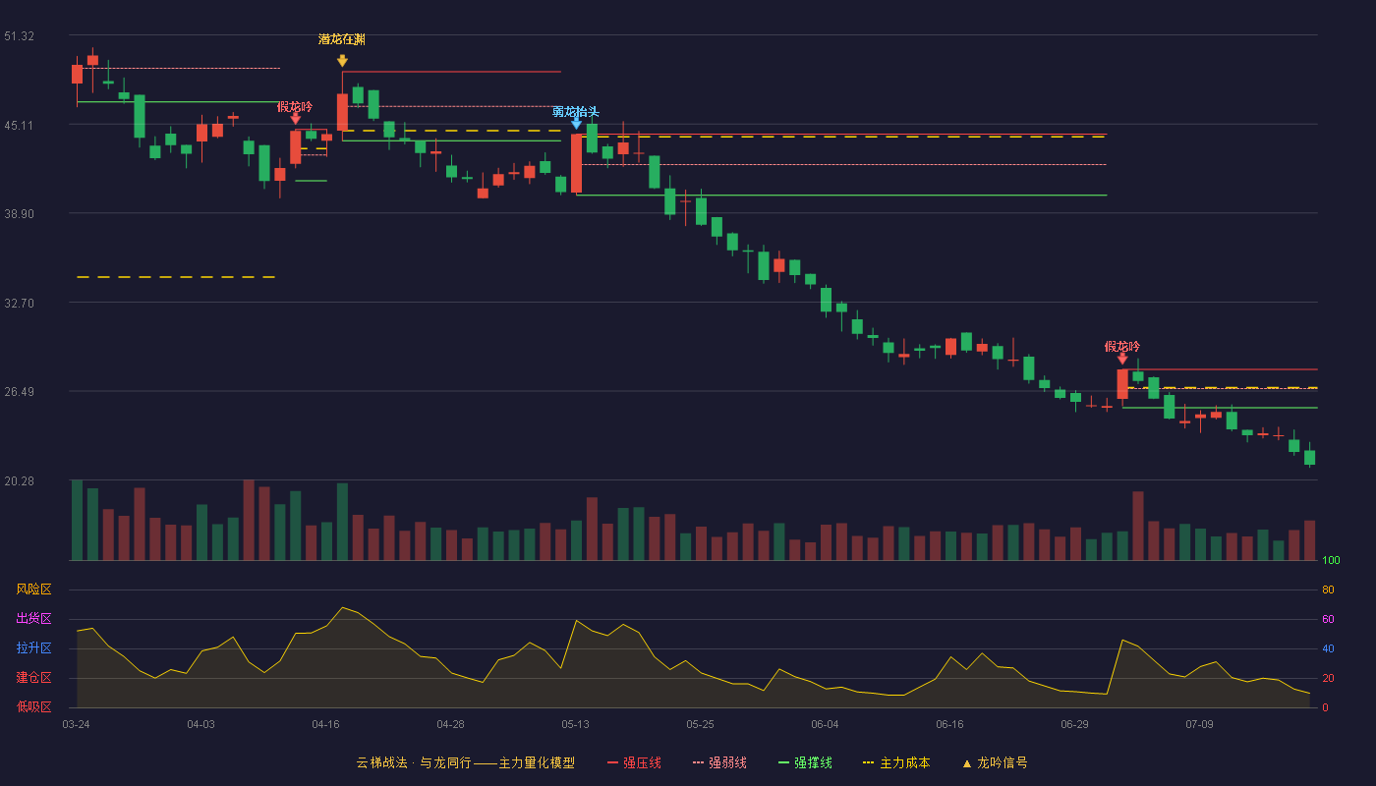Click the 低吸区 zone label
This screenshot has width=1376, height=786.
click(33, 707)
